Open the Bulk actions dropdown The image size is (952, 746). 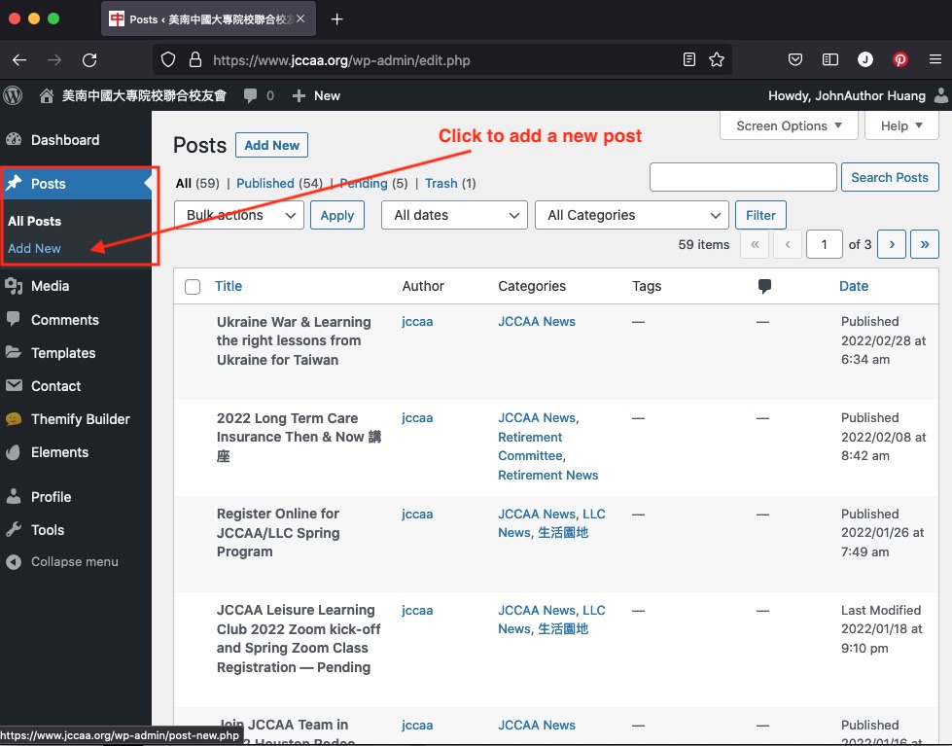coord(238,215)
